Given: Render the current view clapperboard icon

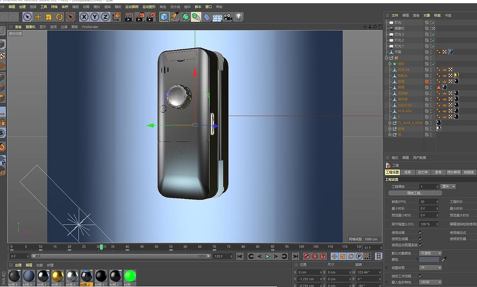Looking at the screenshot, I should pyautogui.click(x=129, y=17).
